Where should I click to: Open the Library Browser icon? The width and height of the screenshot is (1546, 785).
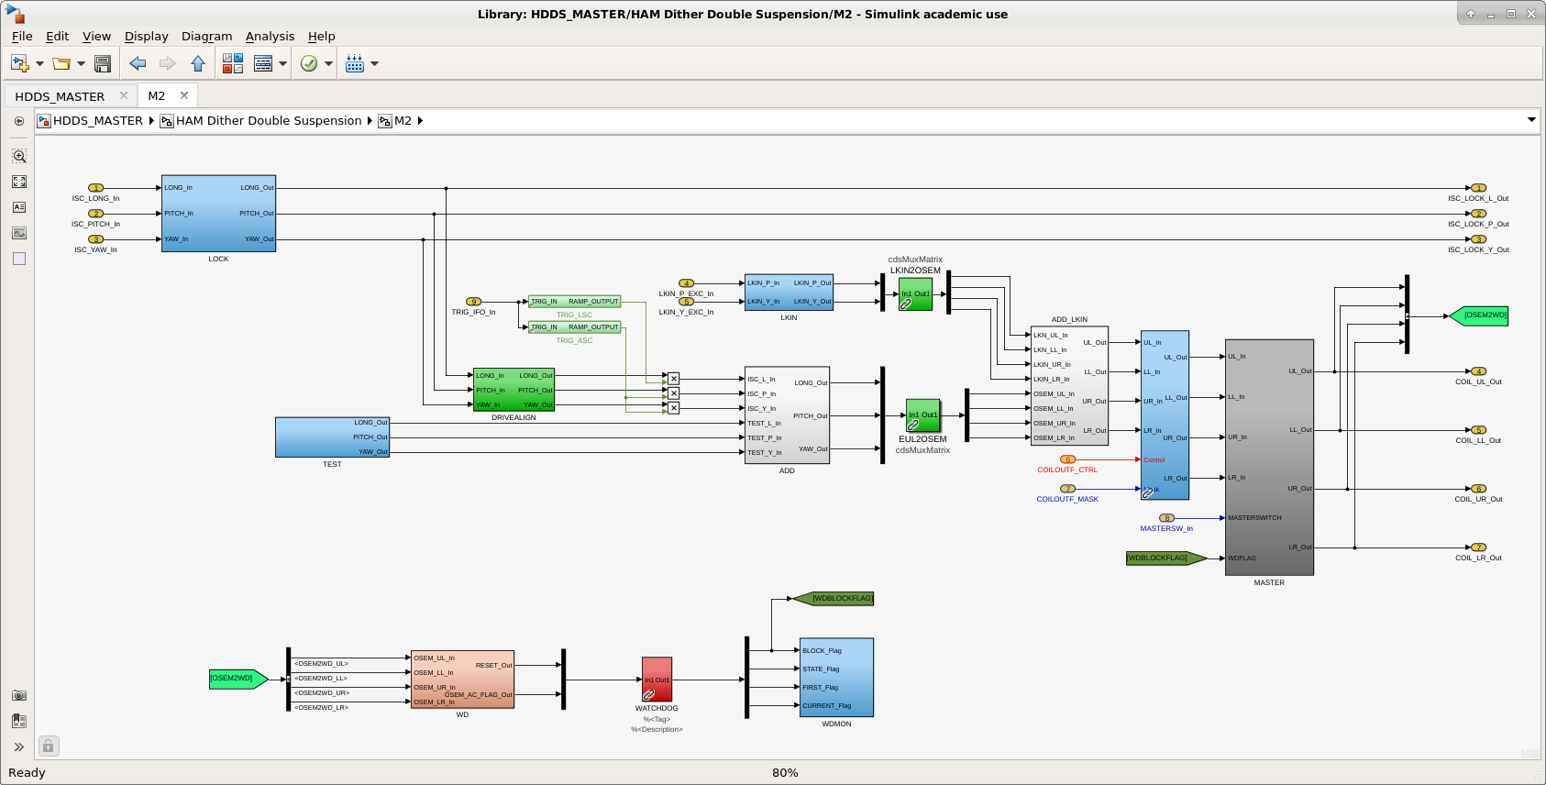233,63
